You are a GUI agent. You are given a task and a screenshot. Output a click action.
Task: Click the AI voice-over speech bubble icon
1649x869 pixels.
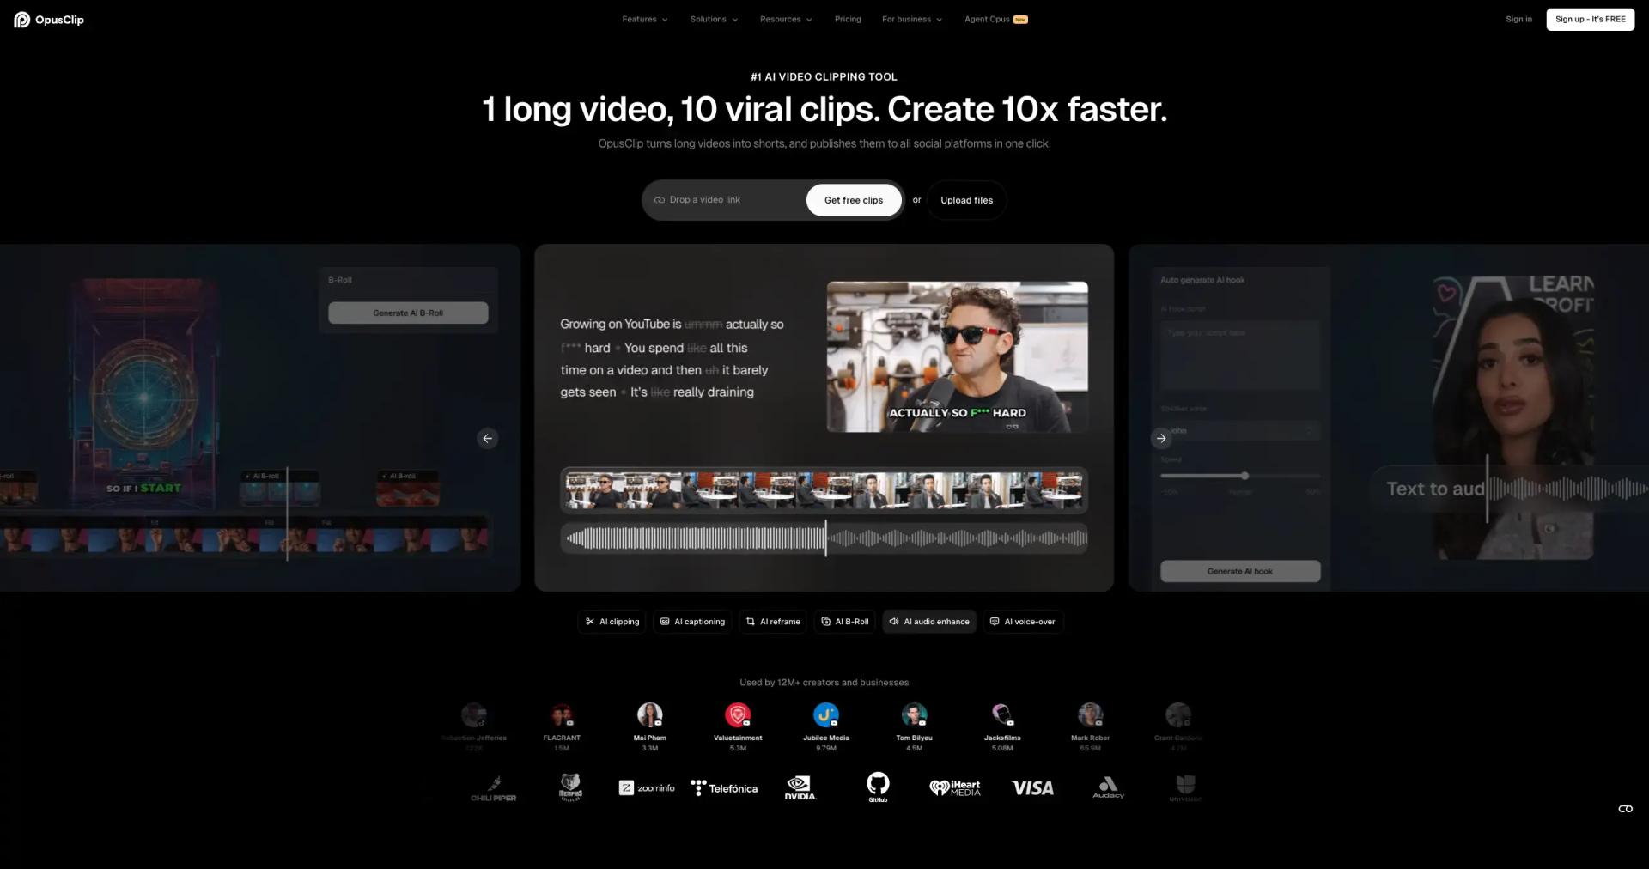point(995,621)
